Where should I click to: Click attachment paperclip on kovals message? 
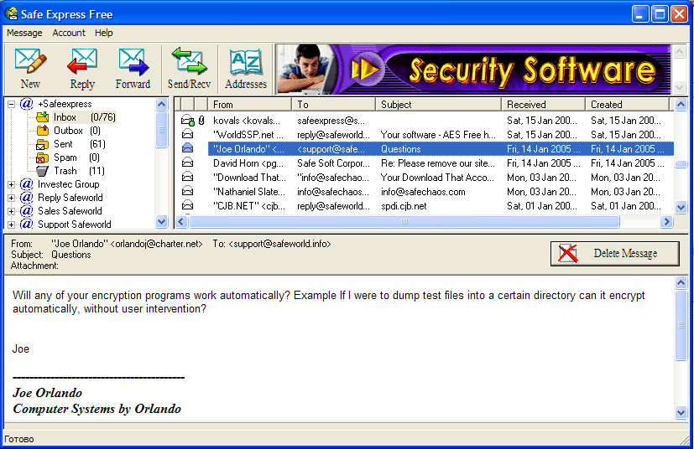(x=201, y=120)
